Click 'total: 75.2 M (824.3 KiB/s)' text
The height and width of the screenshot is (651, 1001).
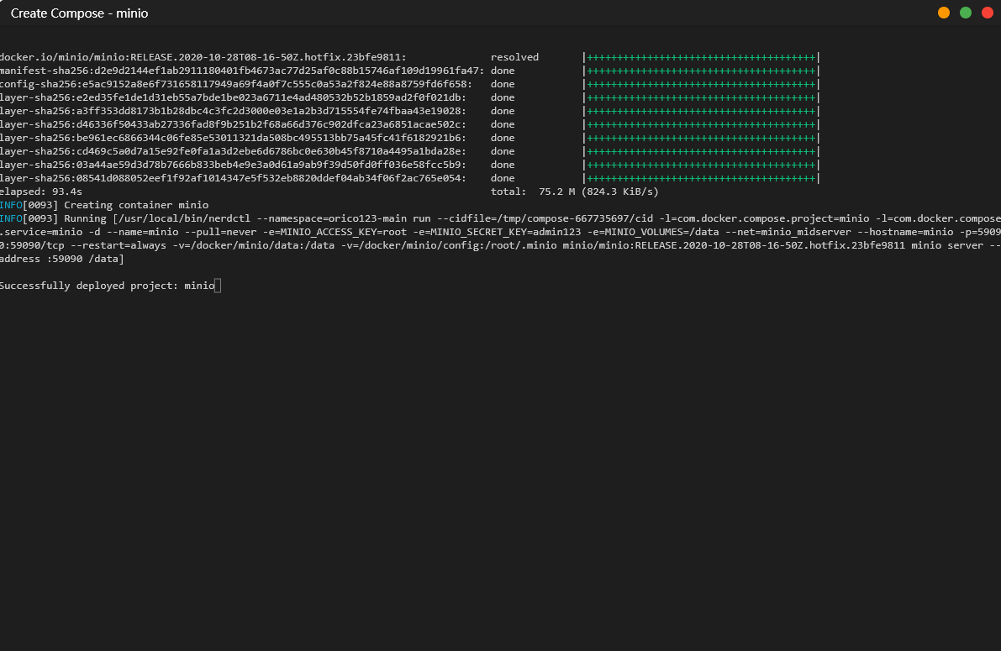[x=575, y=192]
